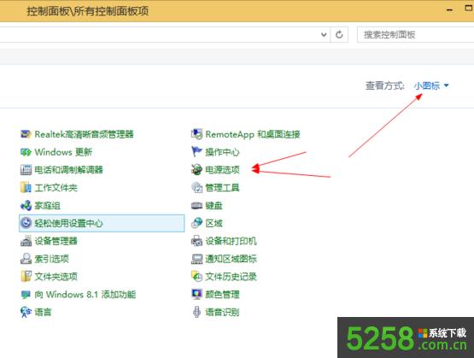Viewport: 474px width, 358px height.
Task: Click the 家庭组 icon
Action: pos(26,205)
